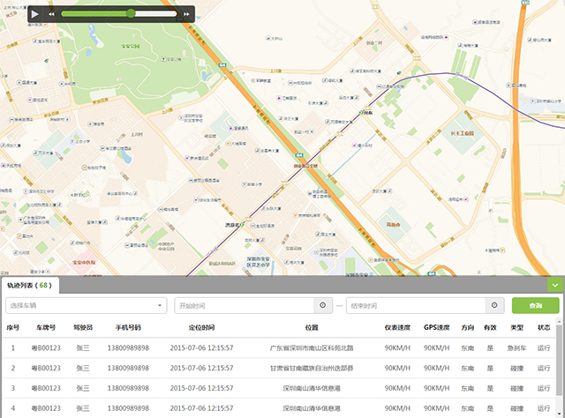Click the 车牌号 column header
The width and height of the screenshot is (565, 418).
(x=45, y=327)
